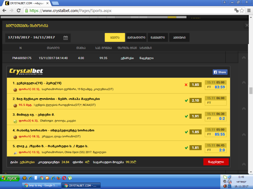Image resolution: width=253 pixels, height=189 pixels.
Task: Click odds 1.81 on bet five
Action: point(195,148)
